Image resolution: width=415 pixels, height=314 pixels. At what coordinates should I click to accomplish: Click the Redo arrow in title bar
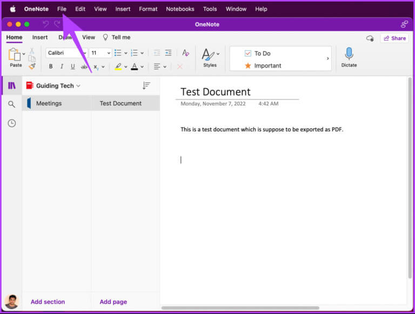click(x=57, y=24)
